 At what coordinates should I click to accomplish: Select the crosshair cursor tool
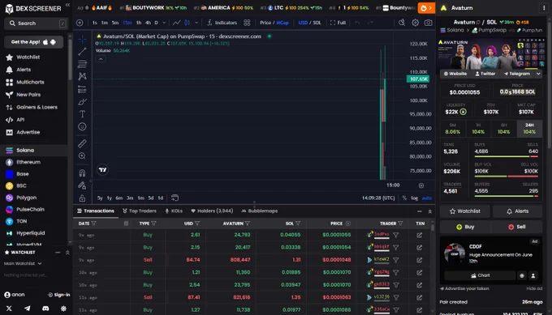(x=82, y=40)
